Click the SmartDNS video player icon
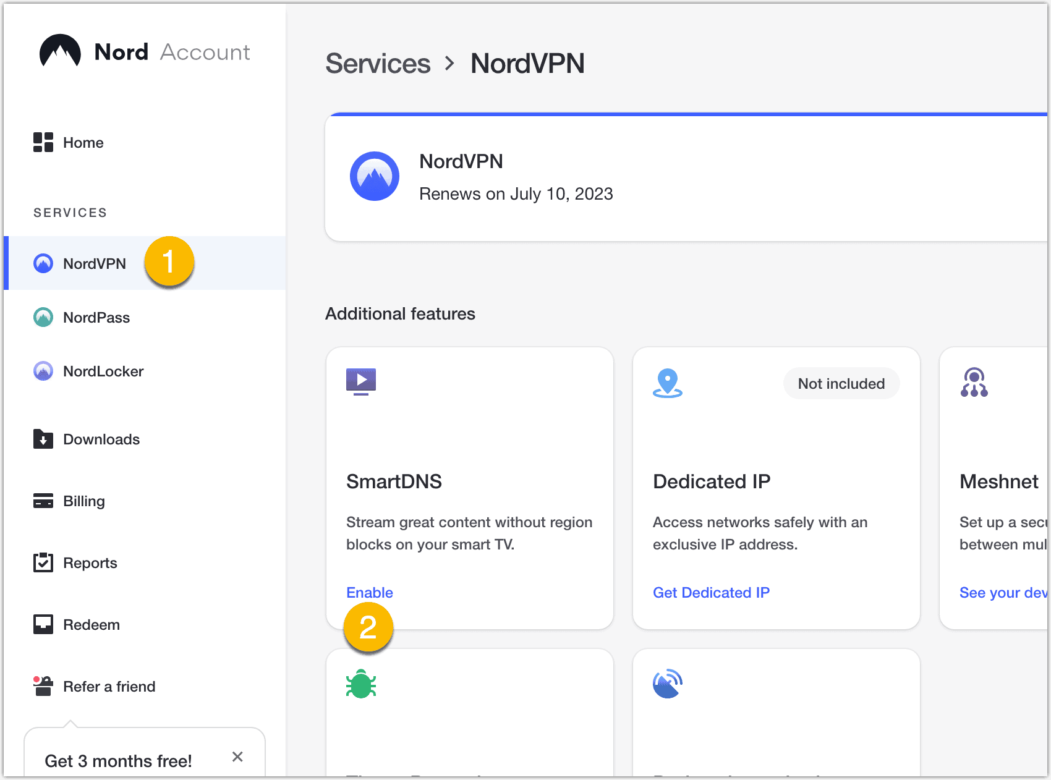The image size is (1051, 780). point(361,381)
